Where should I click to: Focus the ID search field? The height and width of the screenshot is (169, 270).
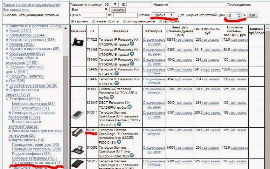tap(139, 5)
